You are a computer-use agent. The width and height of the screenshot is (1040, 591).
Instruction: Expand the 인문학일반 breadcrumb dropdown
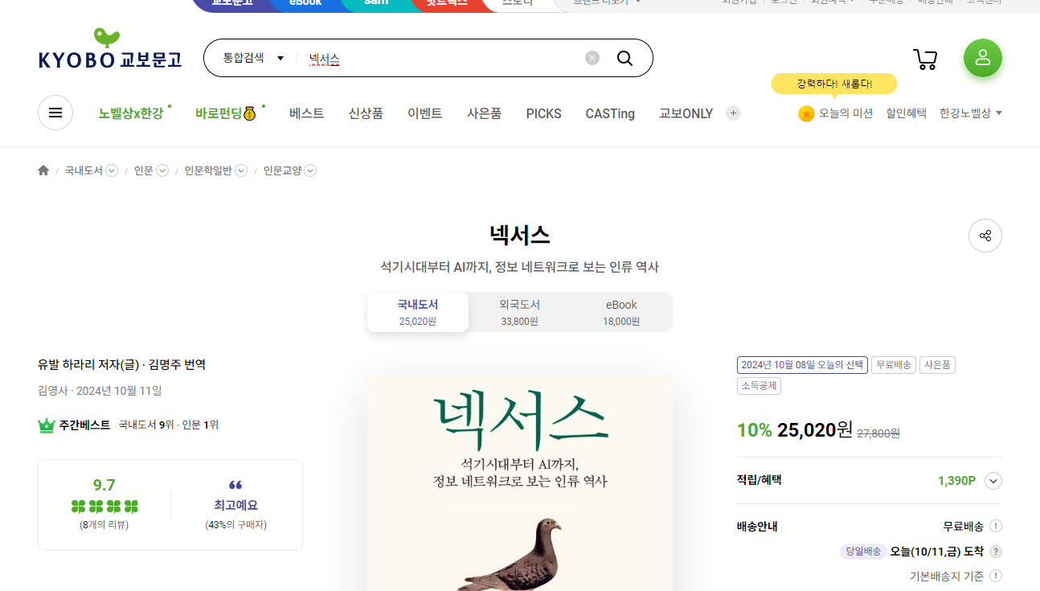pos(241,170)
